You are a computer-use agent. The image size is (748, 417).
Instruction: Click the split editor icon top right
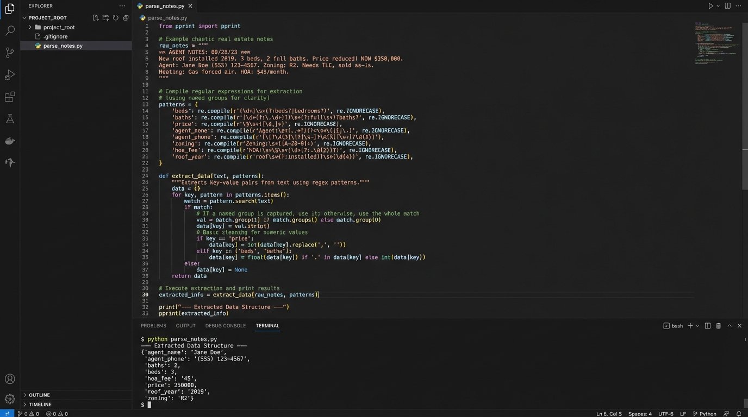coord(727,5)
